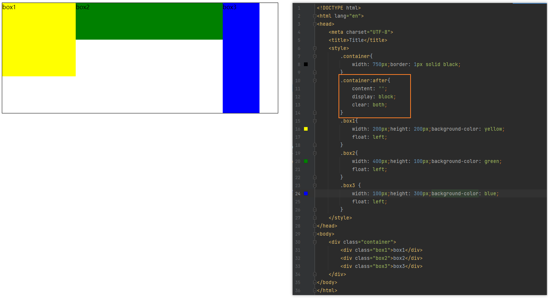Image resolution: width=548 pixels, height=298 pixels.
Task: Click "float: left;" on line 25
Action: point(370,201)
